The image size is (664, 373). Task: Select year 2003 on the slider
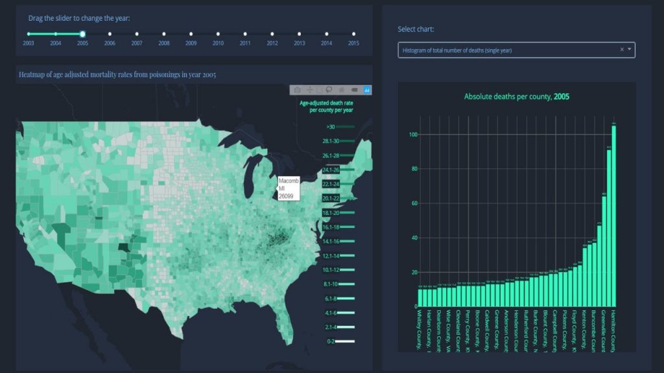tap(29, 34)
